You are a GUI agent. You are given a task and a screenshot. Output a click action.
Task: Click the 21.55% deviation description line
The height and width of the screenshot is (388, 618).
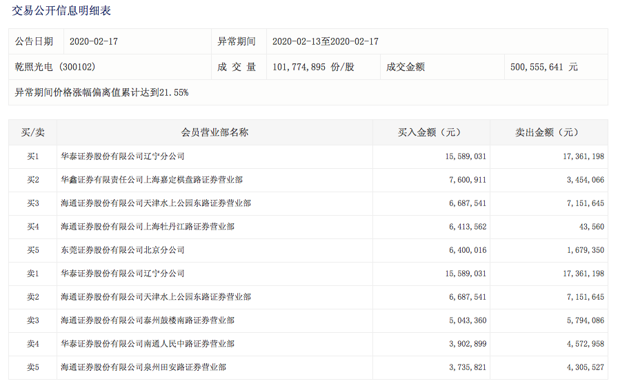101,92
